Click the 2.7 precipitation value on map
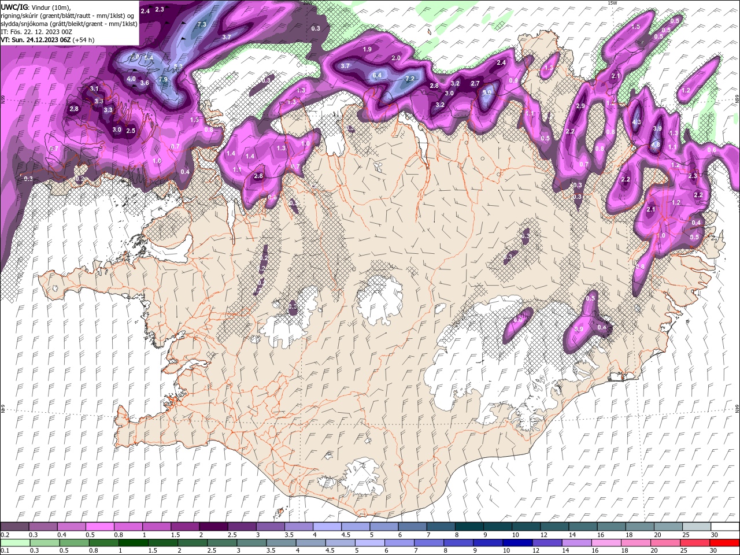740x555 pixels. [x=475, y=84]
